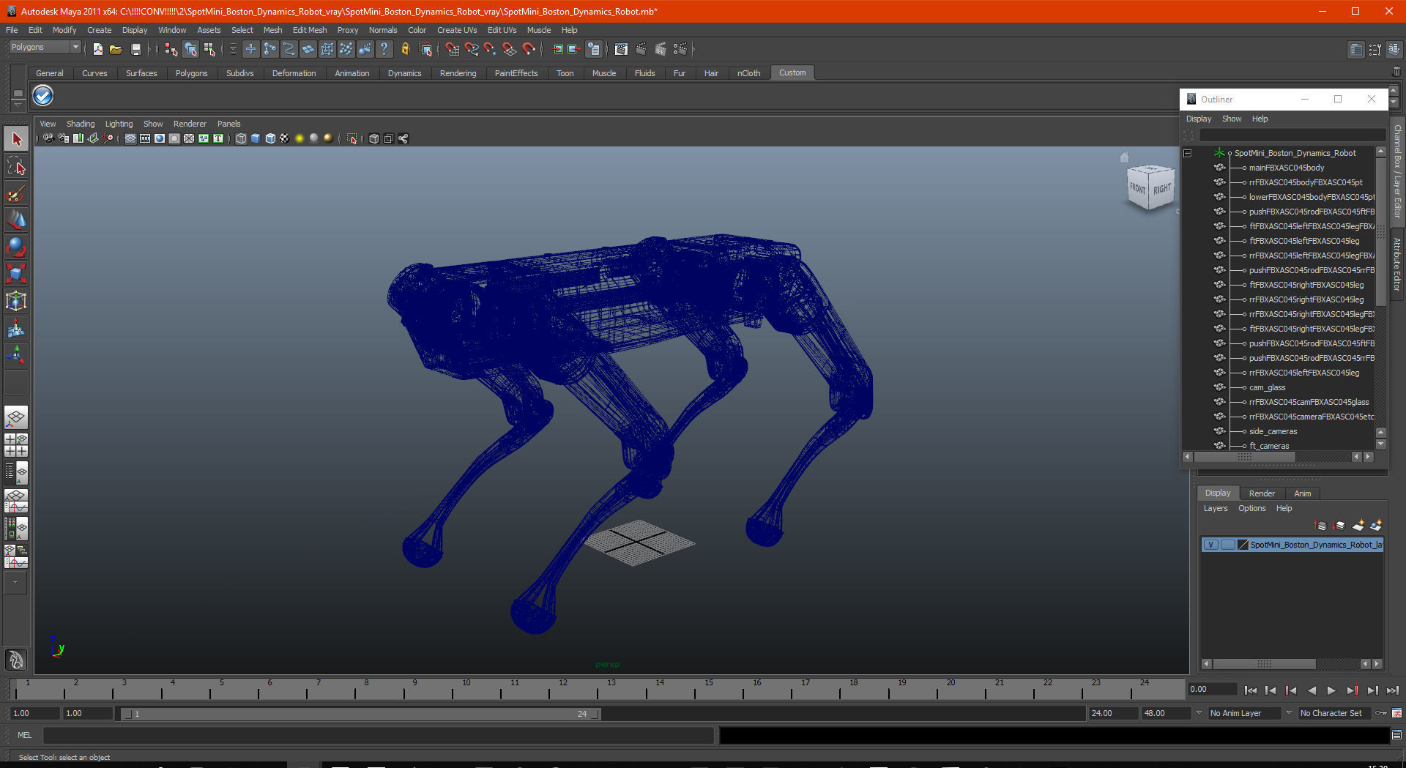Image resolution: width=1406 pixels, height=768 pixels.
Task: Open the Render View window icon
Action: click(621, 49)
